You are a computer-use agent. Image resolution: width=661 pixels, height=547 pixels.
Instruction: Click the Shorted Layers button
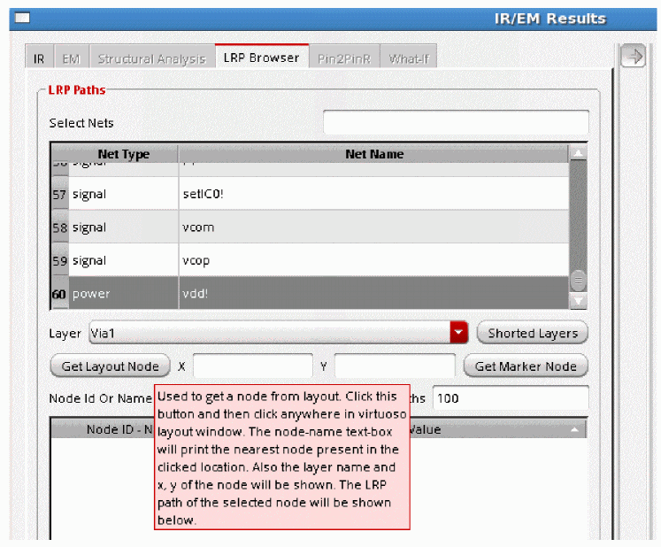pyautogui.click(x=533, y=333)
